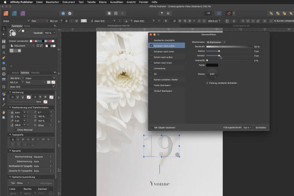Align text left in the context toolbar
Image resolution: width=294 pixels, height=196 pixels.
pos(174,21)
